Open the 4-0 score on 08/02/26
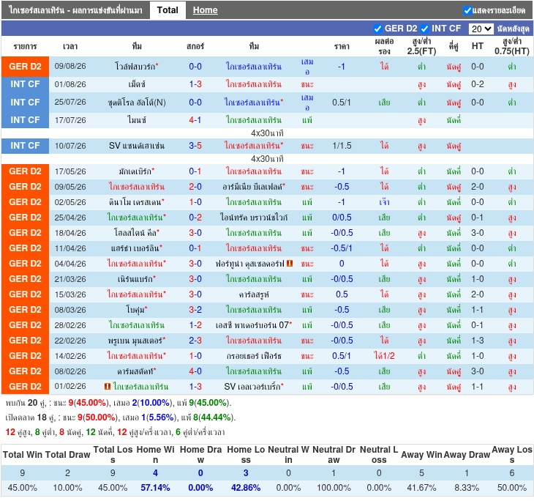Image resolution: width=534 pixels, height=501 pixels. click(195, 371)
